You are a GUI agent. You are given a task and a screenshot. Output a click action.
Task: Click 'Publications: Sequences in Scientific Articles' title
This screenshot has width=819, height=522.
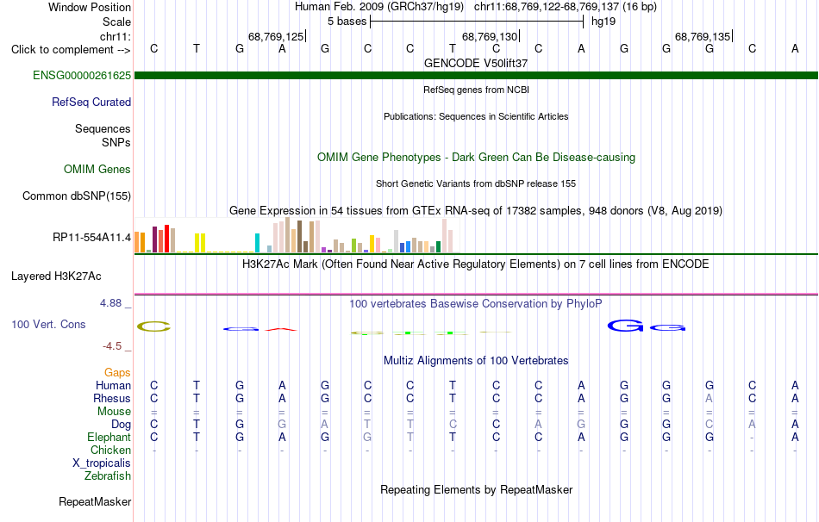(476, 116)
